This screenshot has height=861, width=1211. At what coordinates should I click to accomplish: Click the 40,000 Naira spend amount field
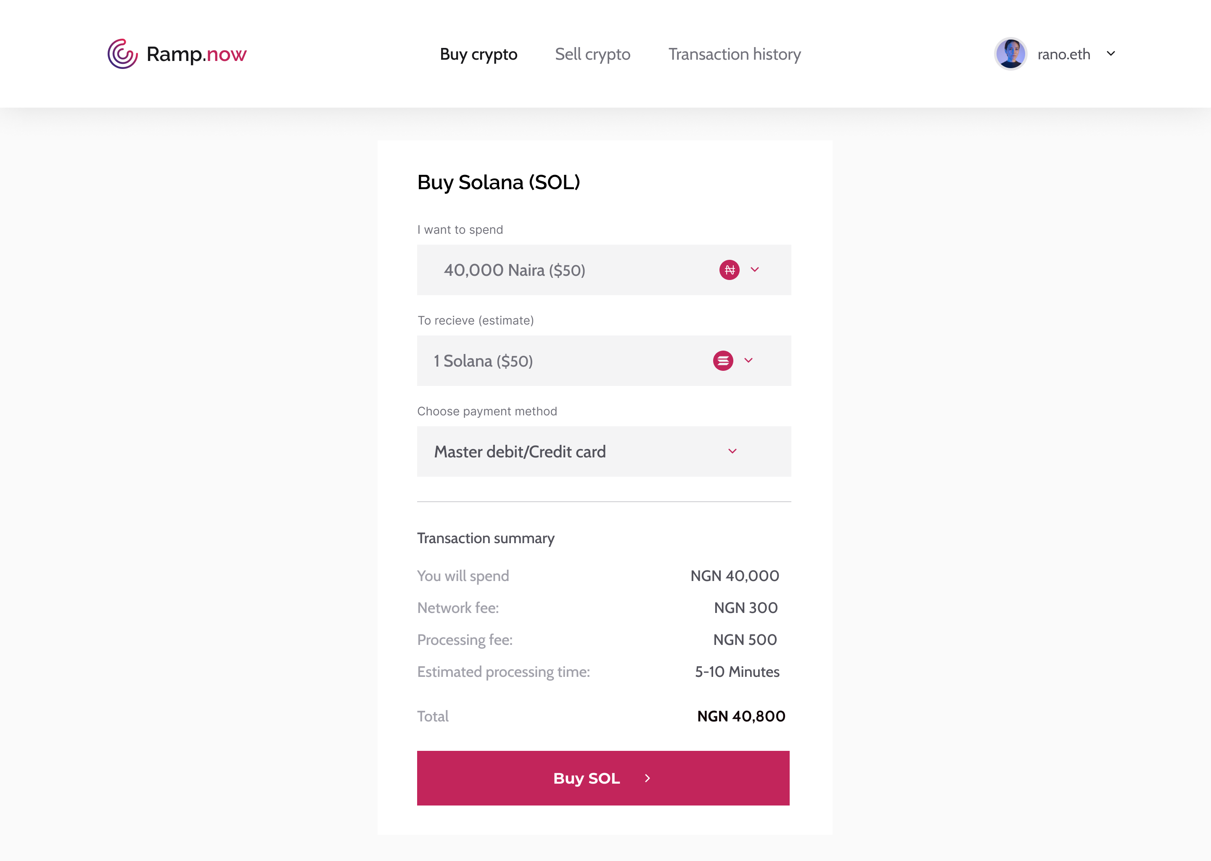[557, 270]
